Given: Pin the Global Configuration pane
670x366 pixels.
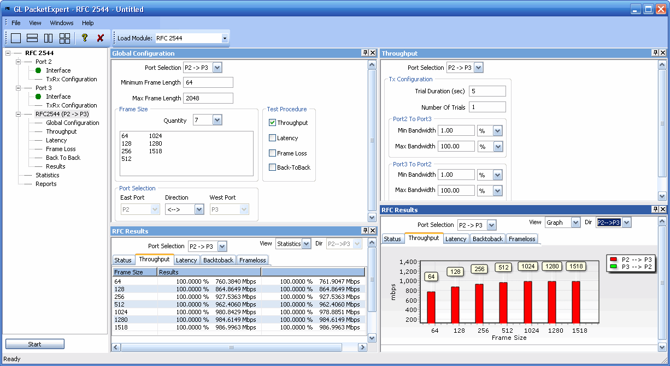Looking at the screenshot, I should click(365, 53).
